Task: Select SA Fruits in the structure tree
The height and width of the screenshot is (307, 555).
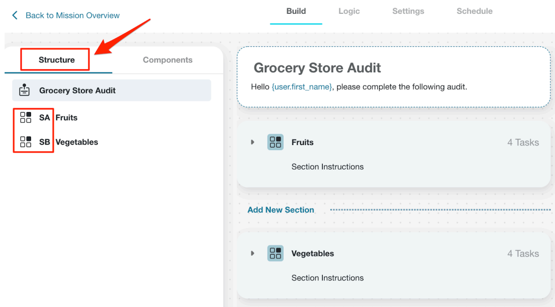Action: [58, 118]
